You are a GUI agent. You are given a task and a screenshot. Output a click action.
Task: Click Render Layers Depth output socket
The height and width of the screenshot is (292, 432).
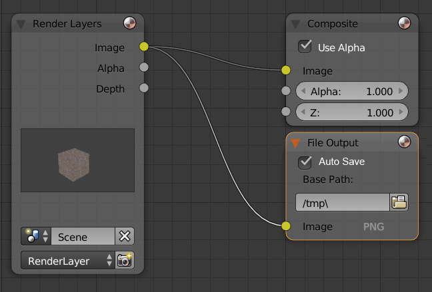144,88
